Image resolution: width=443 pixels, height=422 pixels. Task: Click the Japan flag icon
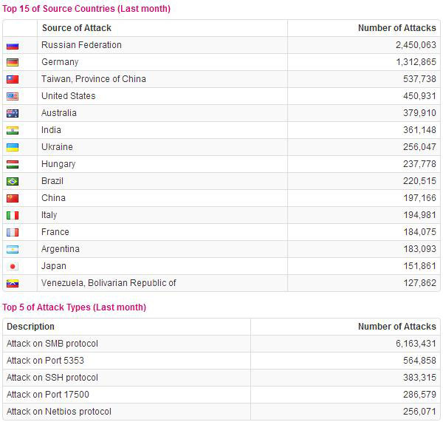pos(13,267)
